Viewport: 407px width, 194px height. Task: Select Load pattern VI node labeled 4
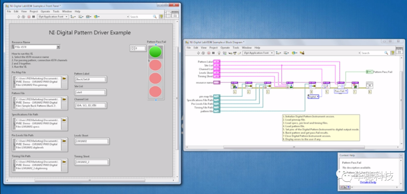(x=312, y=86)
